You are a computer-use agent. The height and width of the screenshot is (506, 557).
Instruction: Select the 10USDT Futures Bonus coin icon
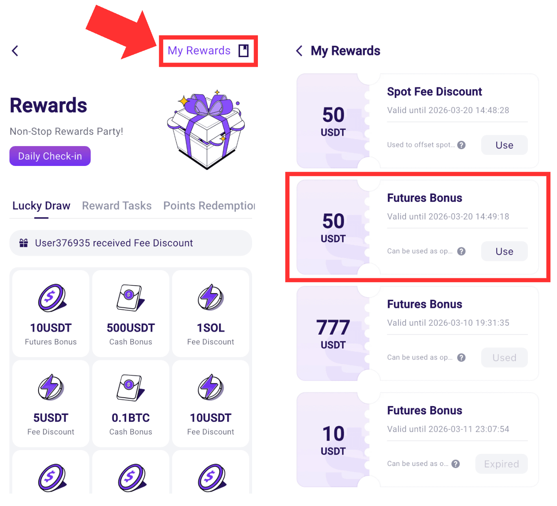point(52,298)
